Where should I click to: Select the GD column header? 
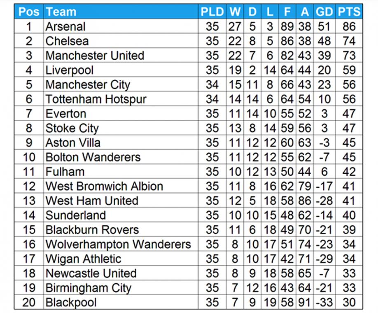[324, 12]
